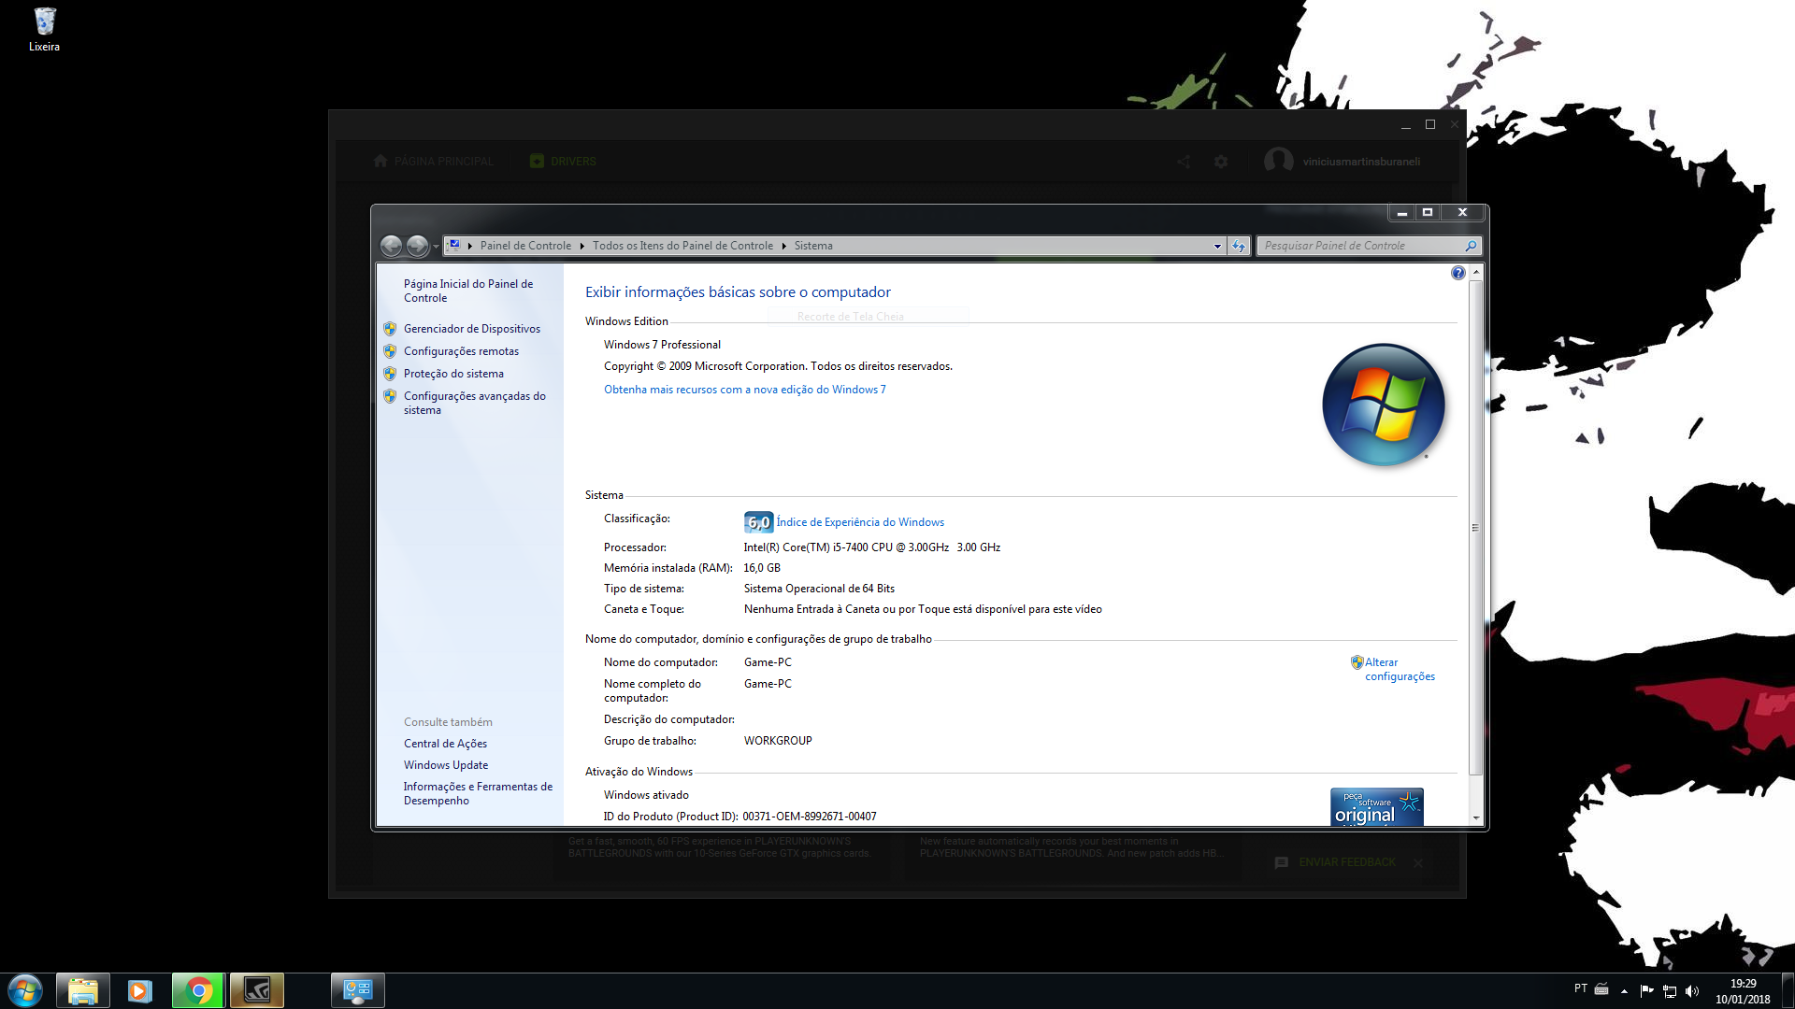
Task: Click the refresh button beside address bar
Action: [x=1239, y=246]
